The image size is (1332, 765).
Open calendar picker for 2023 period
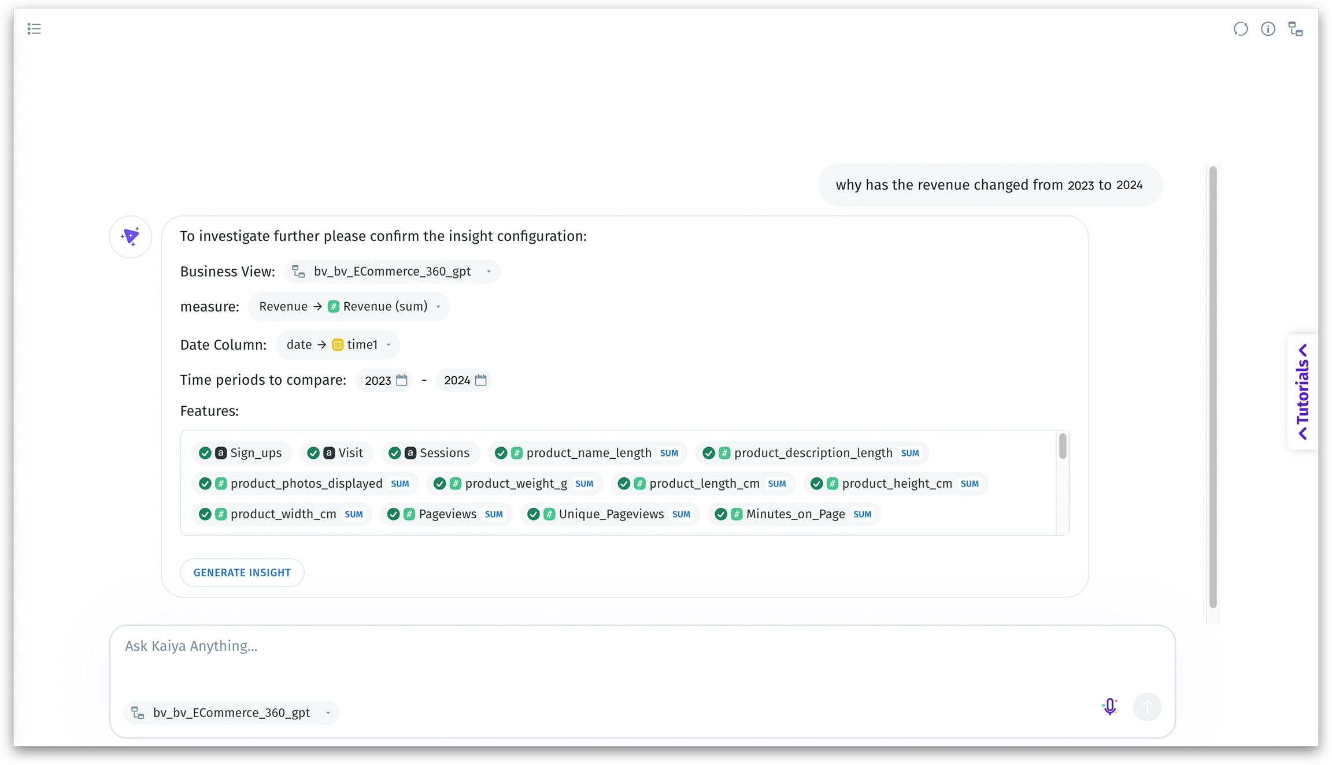click(401, 380)
